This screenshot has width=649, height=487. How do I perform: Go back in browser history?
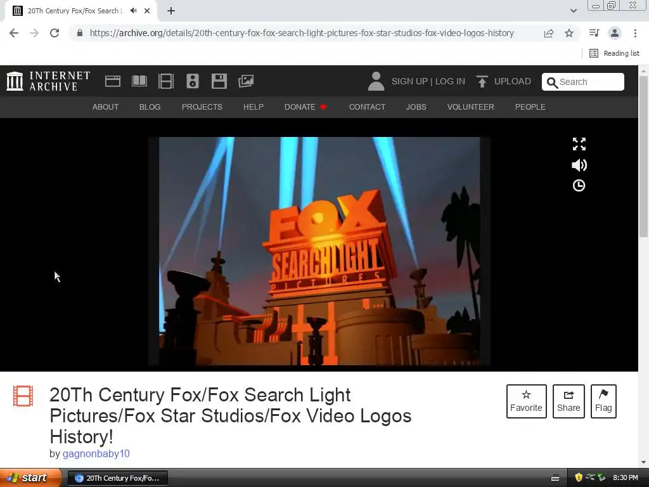pyautogui.click(x=14, y=33)
